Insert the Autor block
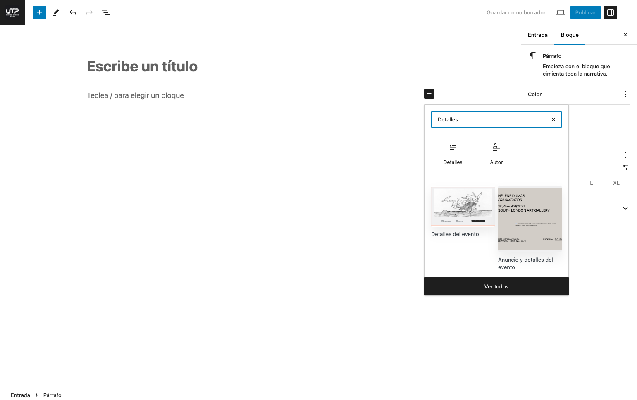The height and width of the screenshot is (400, 637). coord(496,154)
